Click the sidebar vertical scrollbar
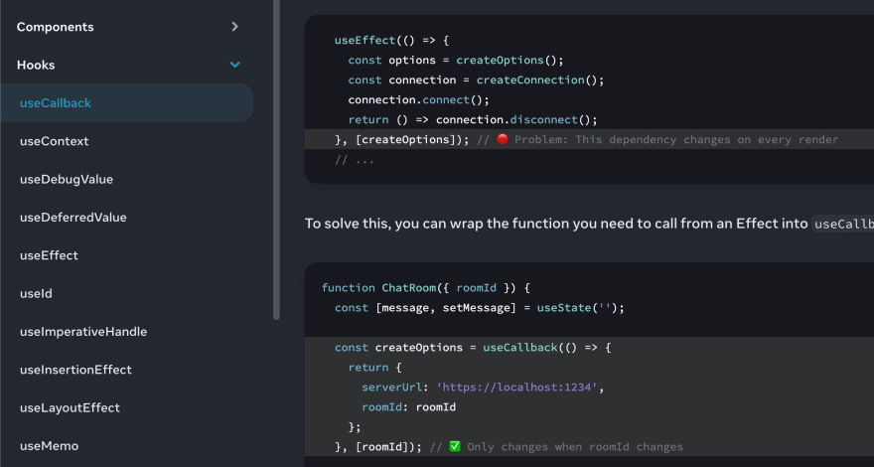Screen dimensions: 874x467 (x=276, y=160)
